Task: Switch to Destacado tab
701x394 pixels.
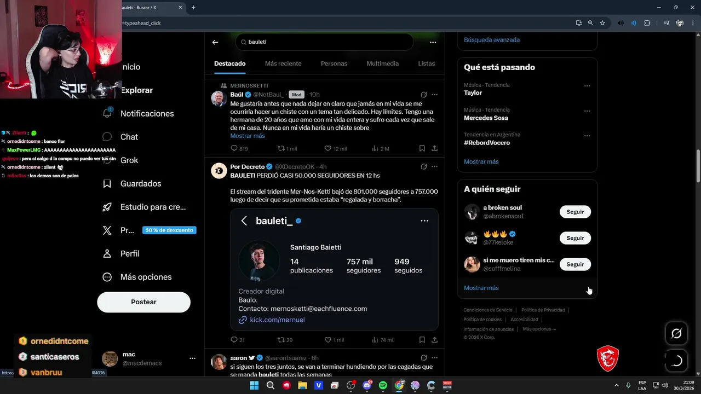Action: [230, 63]
